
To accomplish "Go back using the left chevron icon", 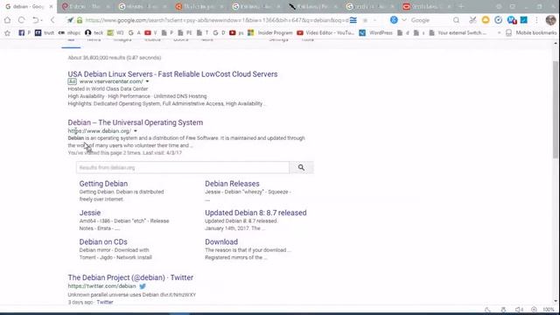I will point(52,20).
